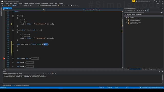Switch to the Team Explorer tab

145,69
